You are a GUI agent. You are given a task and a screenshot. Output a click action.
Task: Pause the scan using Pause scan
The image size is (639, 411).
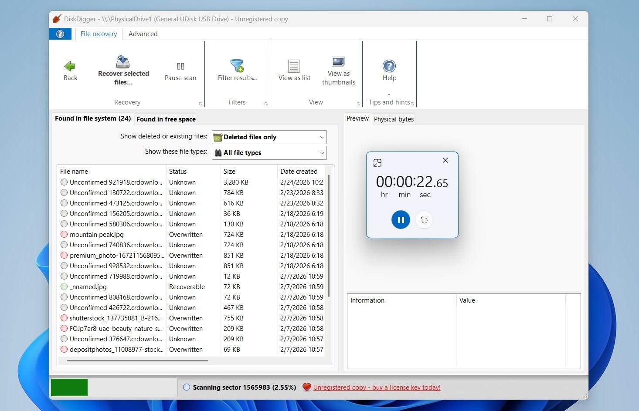click(x=180, y=71)
